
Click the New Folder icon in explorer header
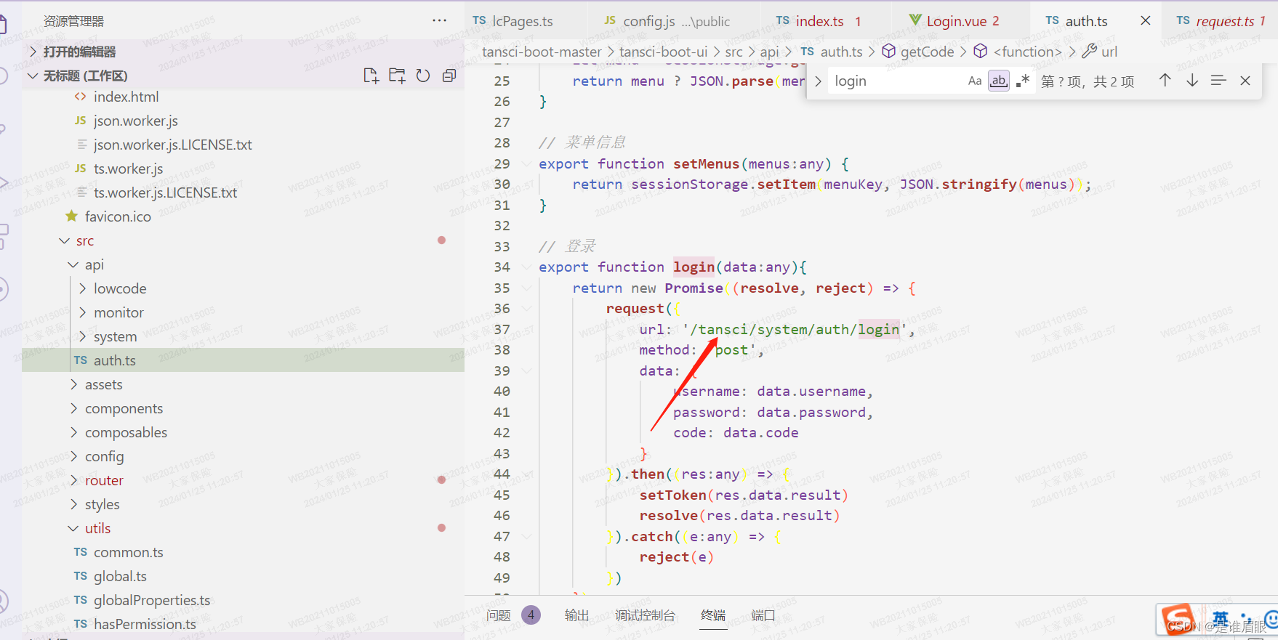tap(397, 76)
